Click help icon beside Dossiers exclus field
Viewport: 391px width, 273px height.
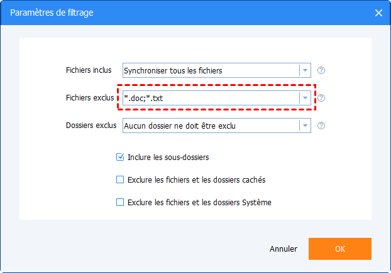pyautogui.click(x=321, y=126)
